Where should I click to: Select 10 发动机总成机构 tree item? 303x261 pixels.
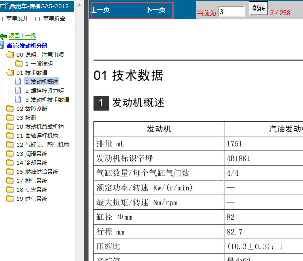40,127
